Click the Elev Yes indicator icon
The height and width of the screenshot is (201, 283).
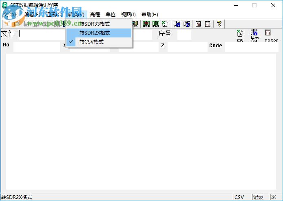click(255, 36)
